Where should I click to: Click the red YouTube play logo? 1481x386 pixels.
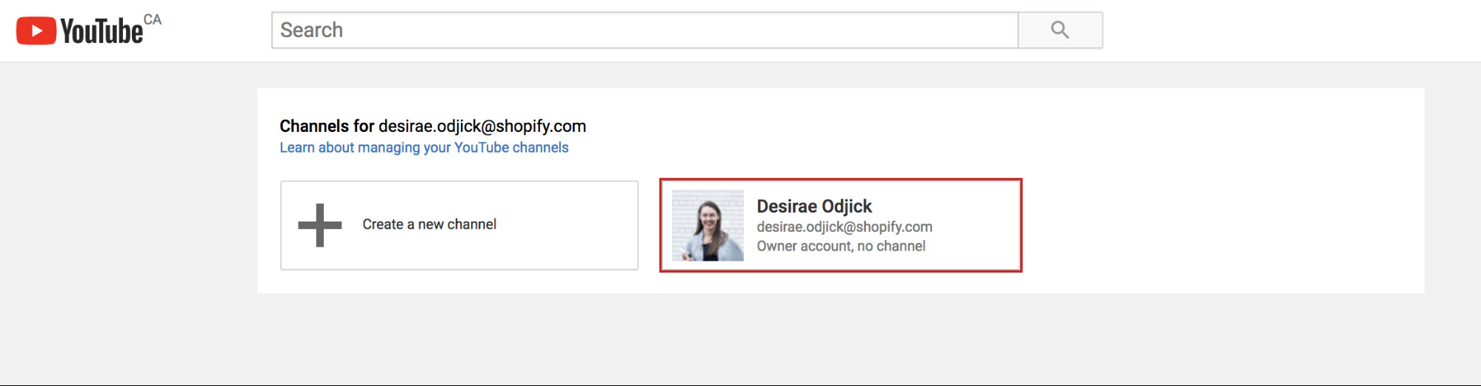(x=36, y=30)
